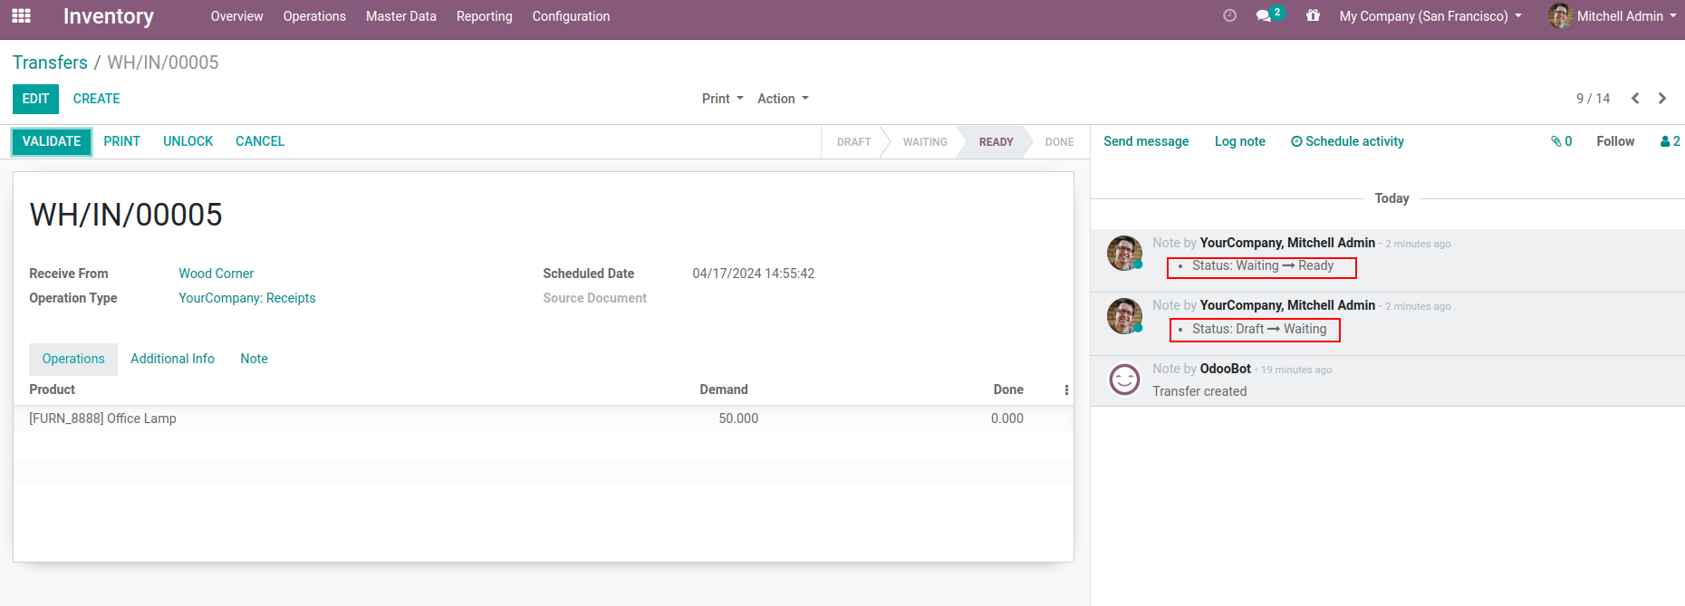Switch to the Additional Info tab

click(x=172, y=359)
